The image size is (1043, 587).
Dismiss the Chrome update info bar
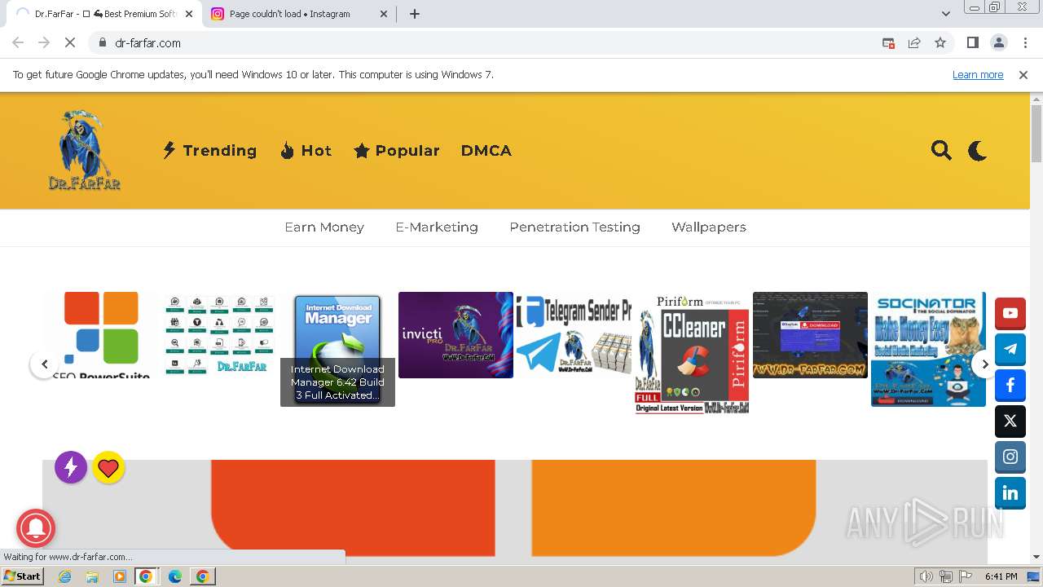pyautogui.click(x=1023, y=74)
